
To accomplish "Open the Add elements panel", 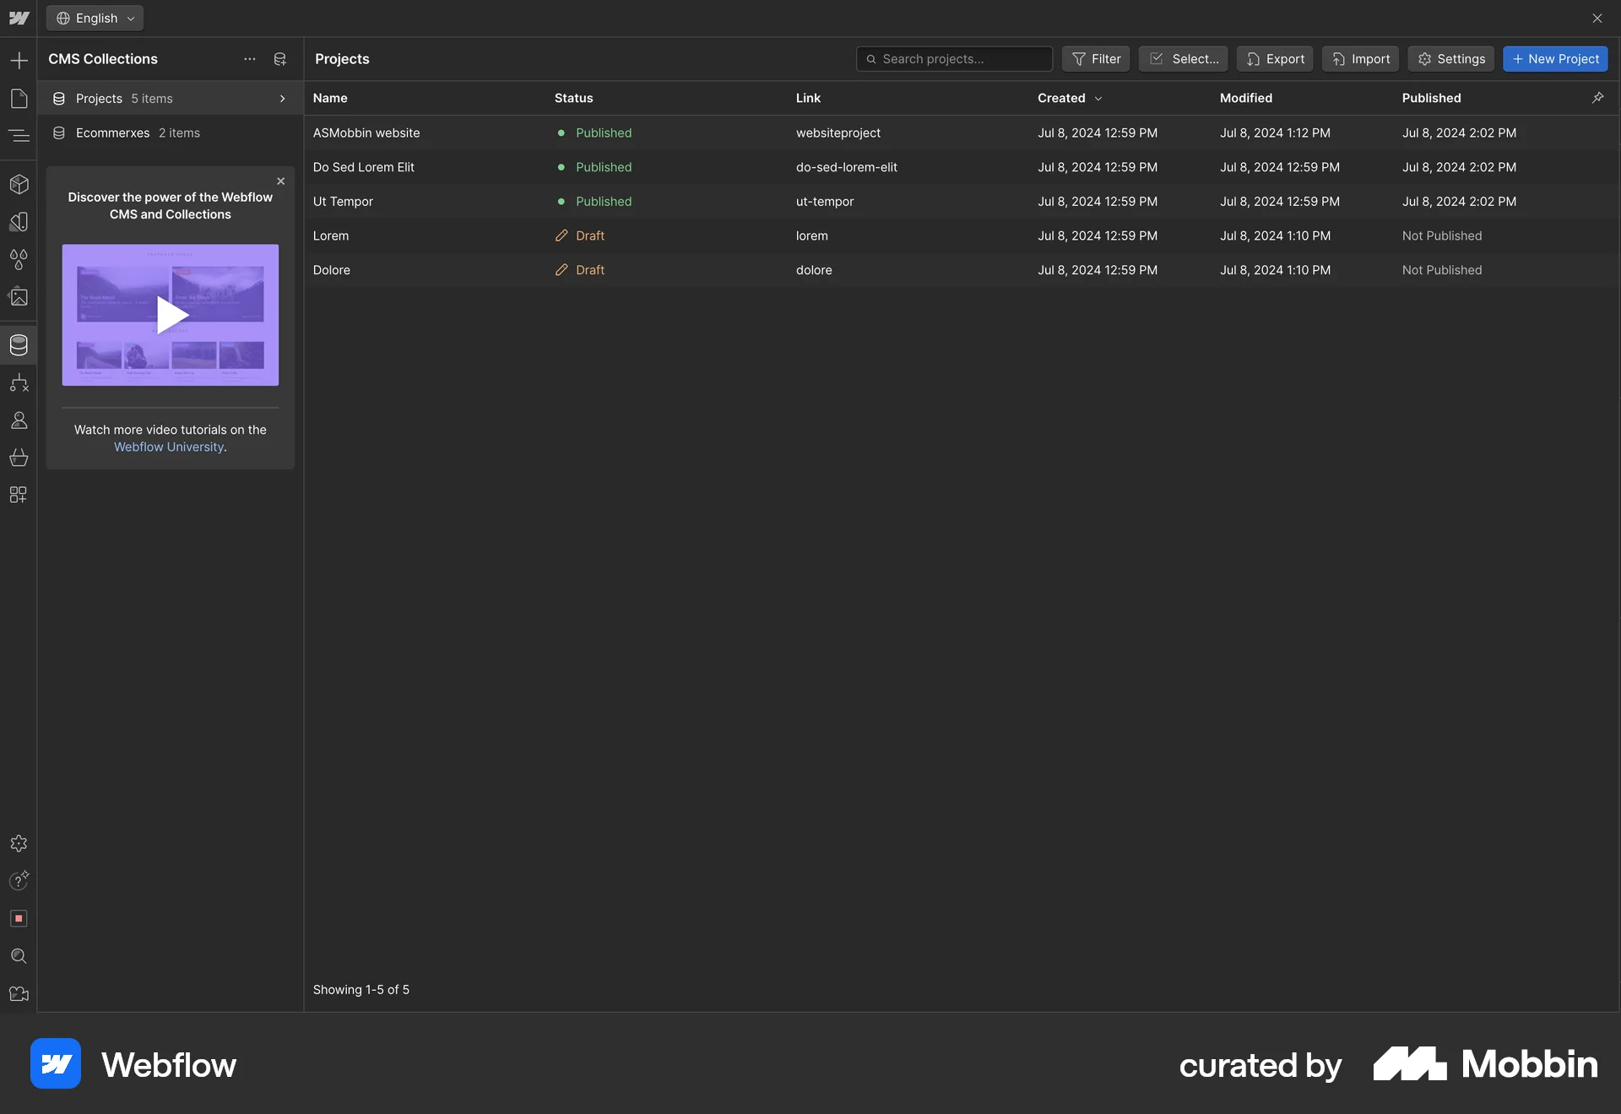I will (x=19, y=60).
